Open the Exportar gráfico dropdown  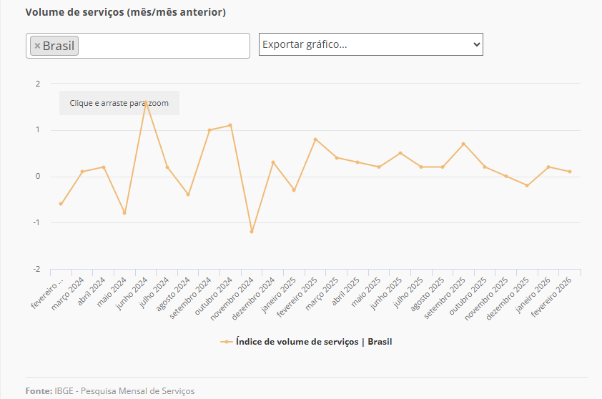click(370, 44)
